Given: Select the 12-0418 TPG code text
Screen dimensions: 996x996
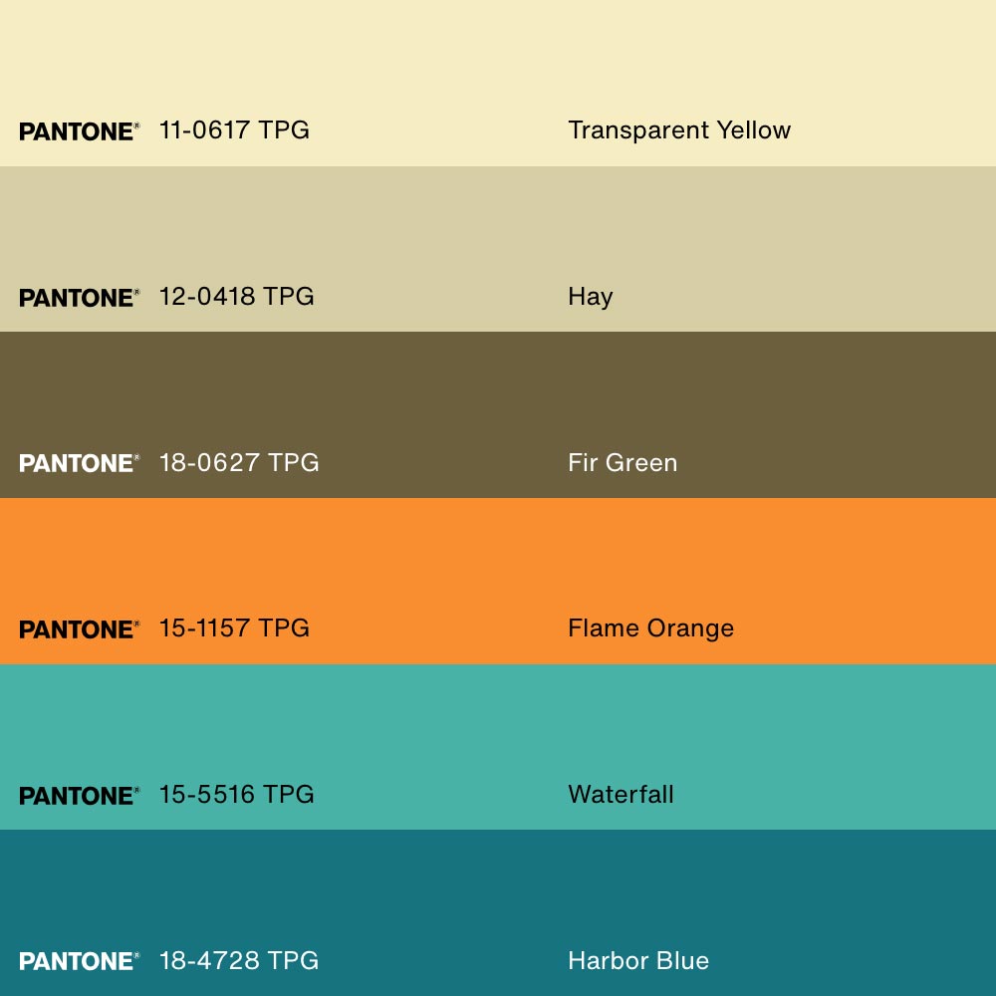Looking at the screenshot, I should [236, 297].
